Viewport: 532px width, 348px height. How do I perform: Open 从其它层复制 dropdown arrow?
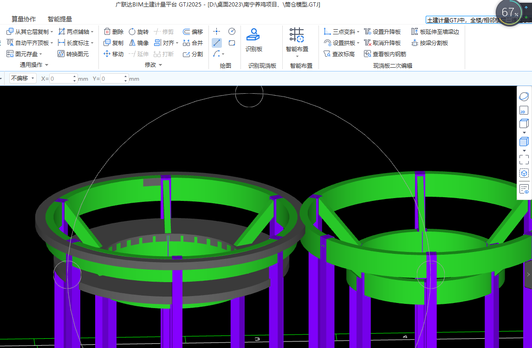(x=52, y=32)
